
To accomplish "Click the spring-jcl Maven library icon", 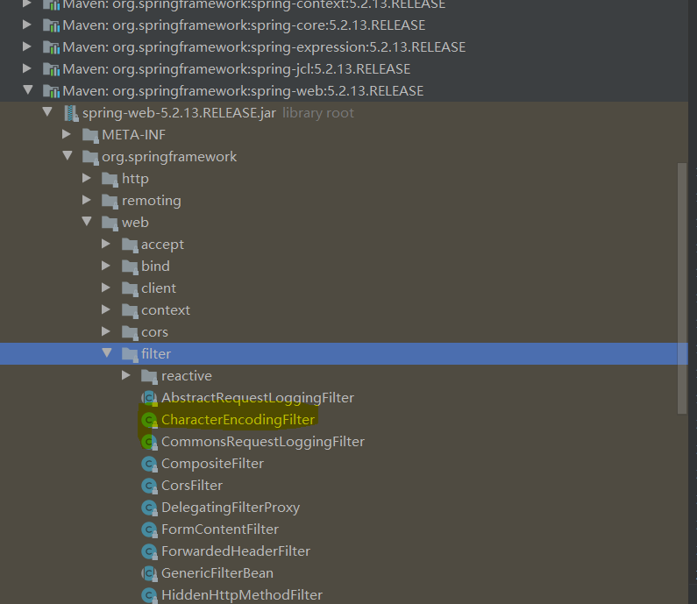I will coord(51,69).
